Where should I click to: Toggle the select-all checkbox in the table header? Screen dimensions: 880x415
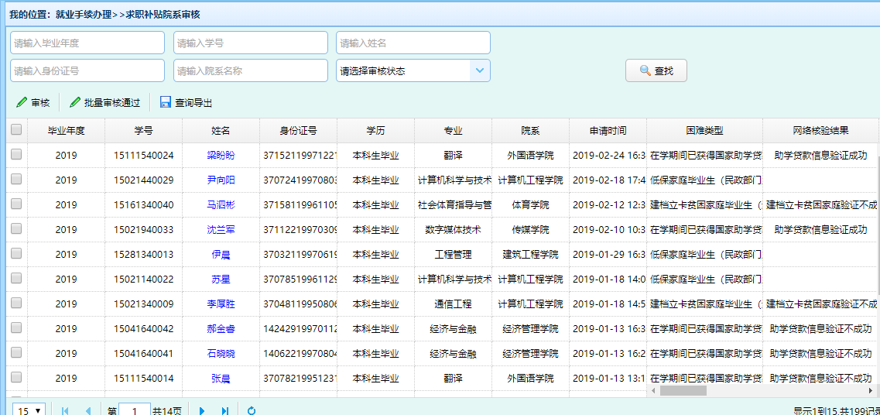16,130
